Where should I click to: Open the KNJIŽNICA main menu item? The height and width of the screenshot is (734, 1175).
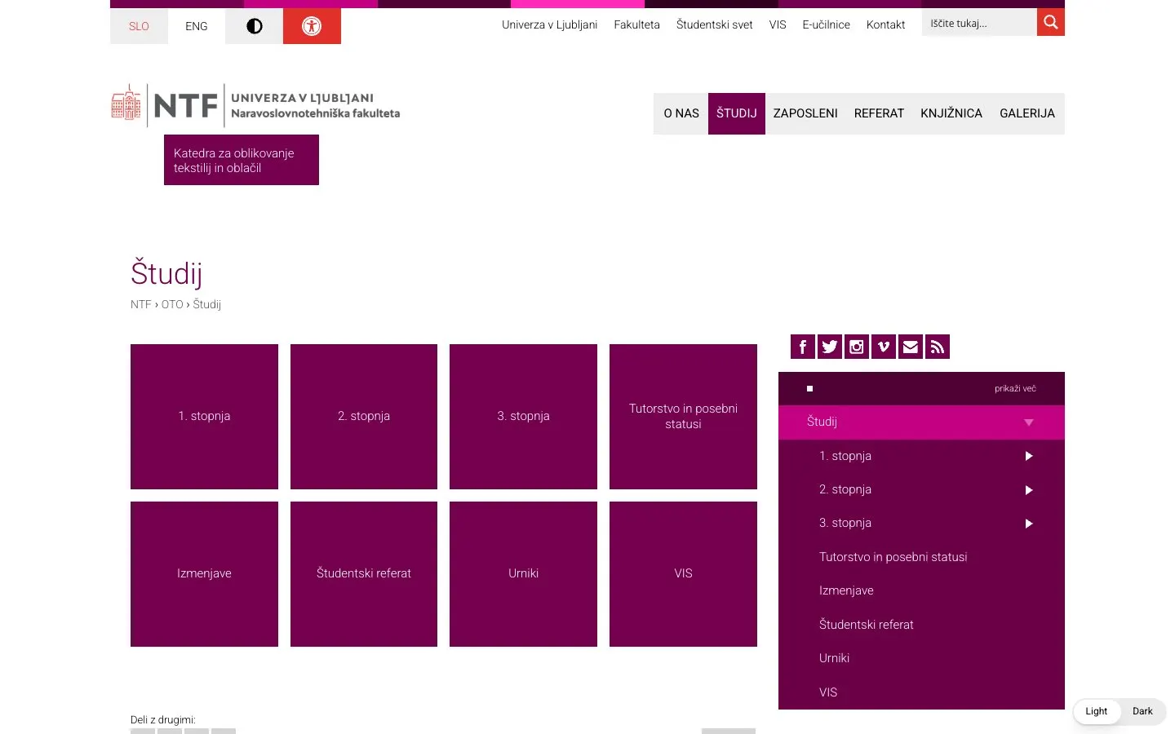pyautogui.click(x=951, y=113)
